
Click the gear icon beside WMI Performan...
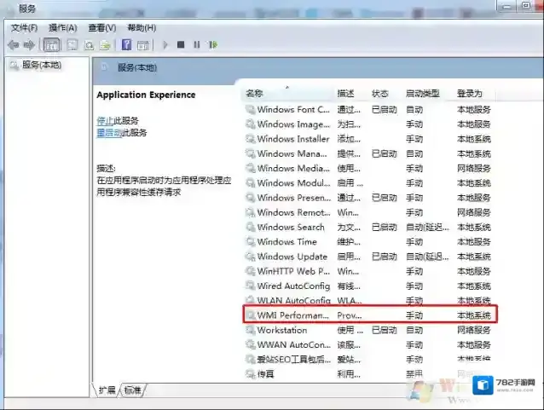tap(251, 315)
